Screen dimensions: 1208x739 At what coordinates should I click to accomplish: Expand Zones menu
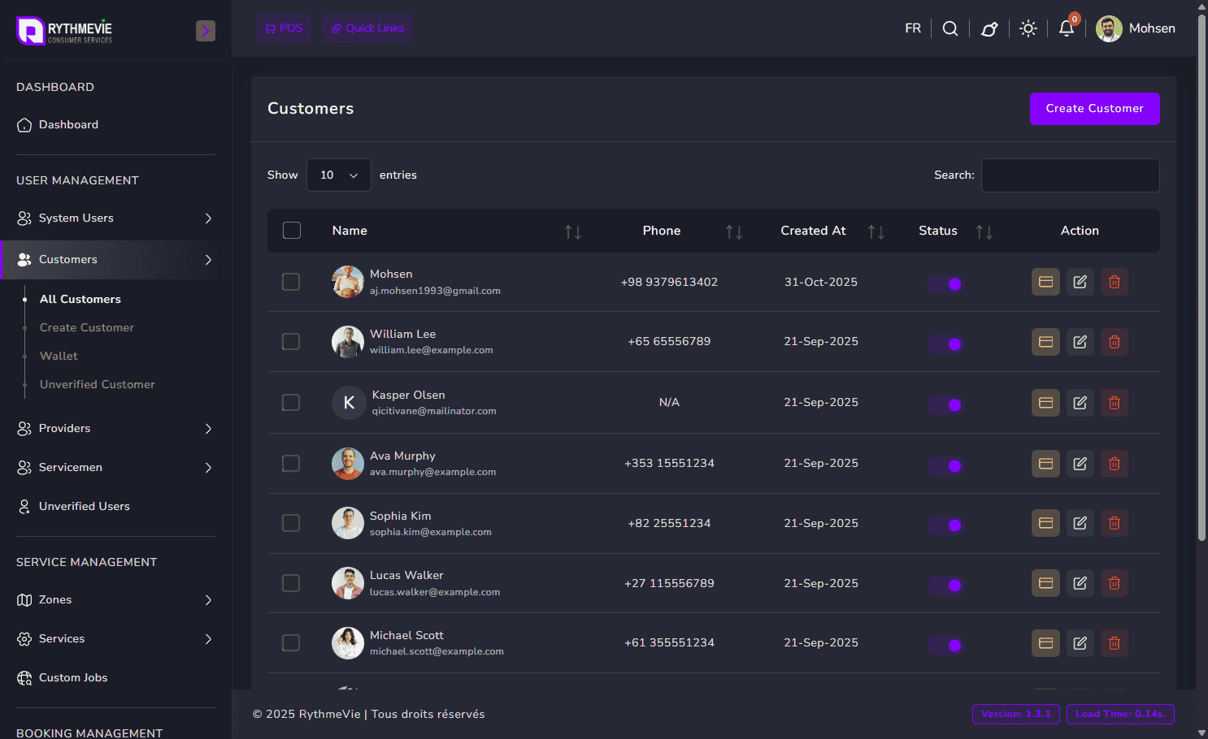click(x=115, y=600)
